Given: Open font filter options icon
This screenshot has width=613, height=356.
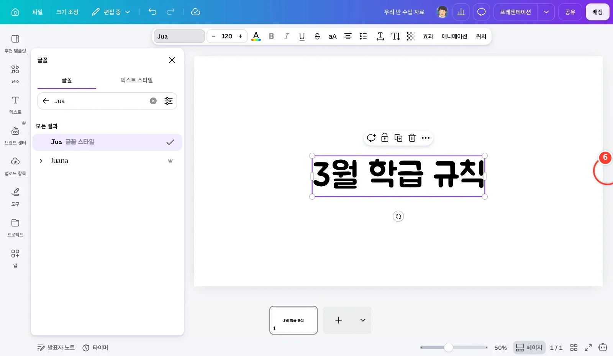Looking at the screenshot, I should 169,101.
